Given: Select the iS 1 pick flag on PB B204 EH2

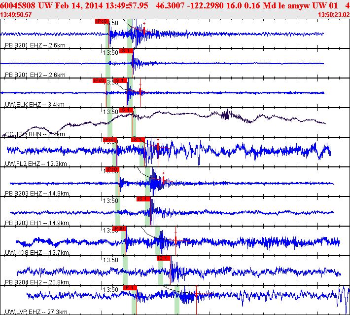Looking at the screenshot, I should (x=164, y=258).
